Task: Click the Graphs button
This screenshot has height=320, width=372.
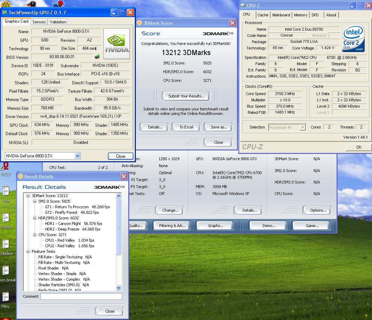Action: pyautogui.click(x=215, y=226)
